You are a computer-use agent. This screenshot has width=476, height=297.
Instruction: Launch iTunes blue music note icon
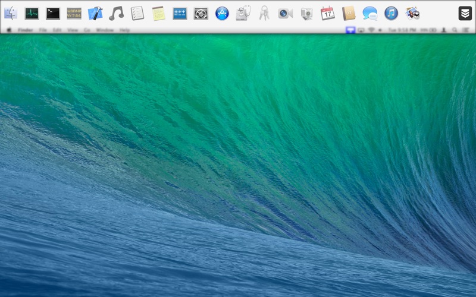point(391,13)
